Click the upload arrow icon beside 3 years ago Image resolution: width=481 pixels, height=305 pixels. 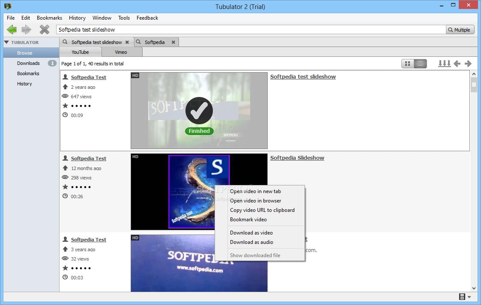(x=65, y=249)
